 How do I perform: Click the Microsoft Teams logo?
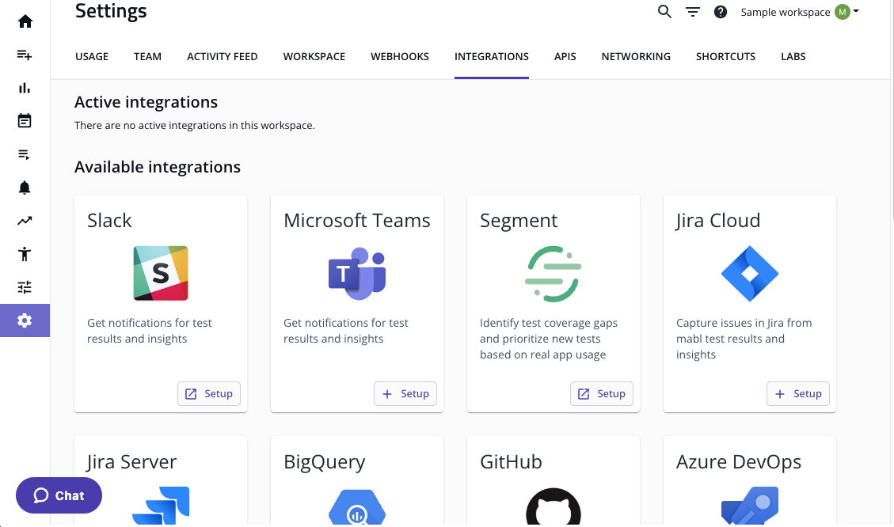[x=357, y=274]
